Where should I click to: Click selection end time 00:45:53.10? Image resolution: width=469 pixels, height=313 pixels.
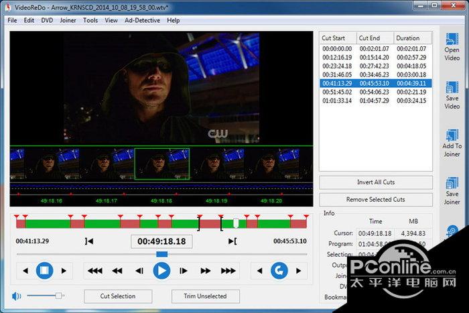click(290, 241)
